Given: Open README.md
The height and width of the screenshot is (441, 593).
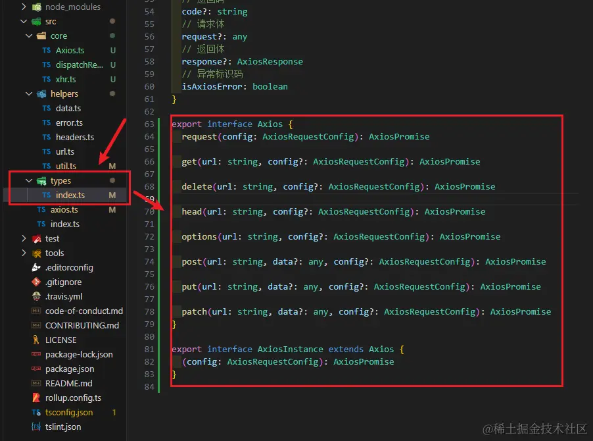Looking at the screenshot, I should click(69, 383).
